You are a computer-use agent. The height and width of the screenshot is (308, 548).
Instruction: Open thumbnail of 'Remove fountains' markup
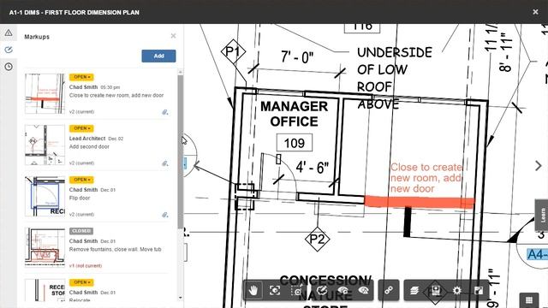click(x=45, y=247)
